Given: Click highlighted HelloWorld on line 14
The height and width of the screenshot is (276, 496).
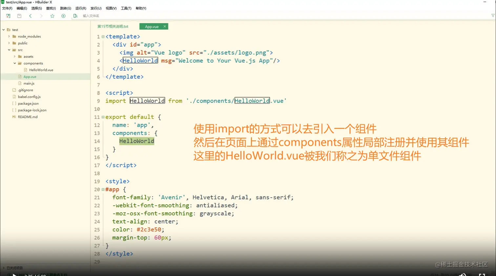Looking at the screenshot, I should [x=136, y=141].
